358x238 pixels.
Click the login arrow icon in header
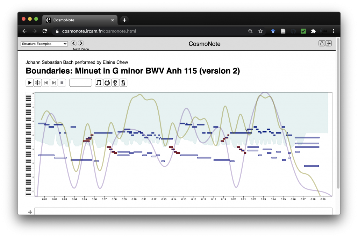329,43
